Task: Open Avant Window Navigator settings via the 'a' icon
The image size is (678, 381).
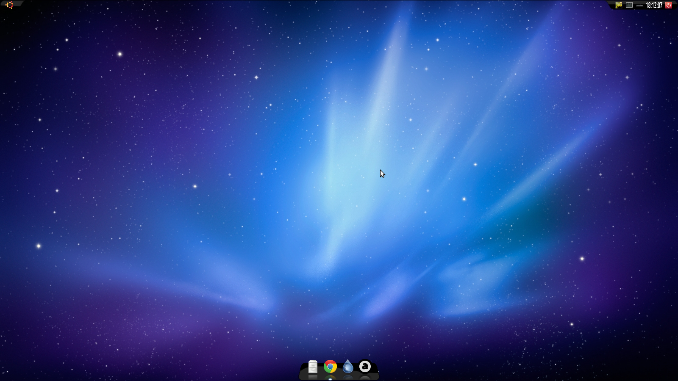Action: 365,367
